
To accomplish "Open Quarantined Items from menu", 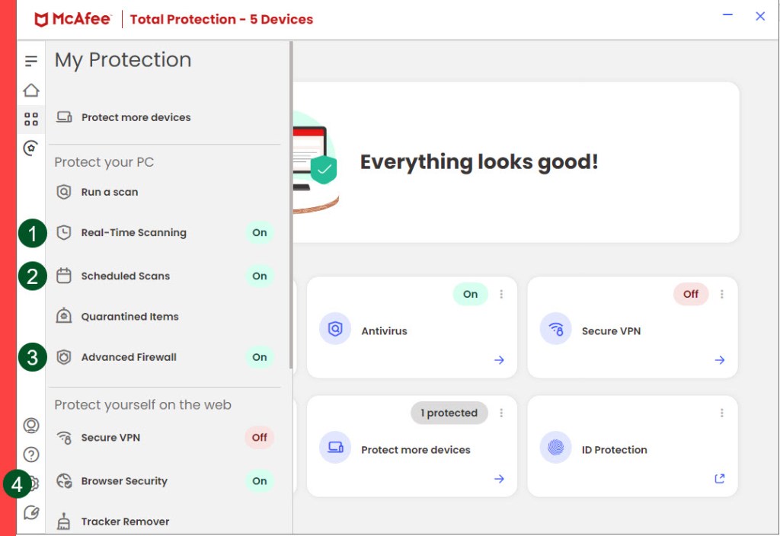I will coord(129,317).
